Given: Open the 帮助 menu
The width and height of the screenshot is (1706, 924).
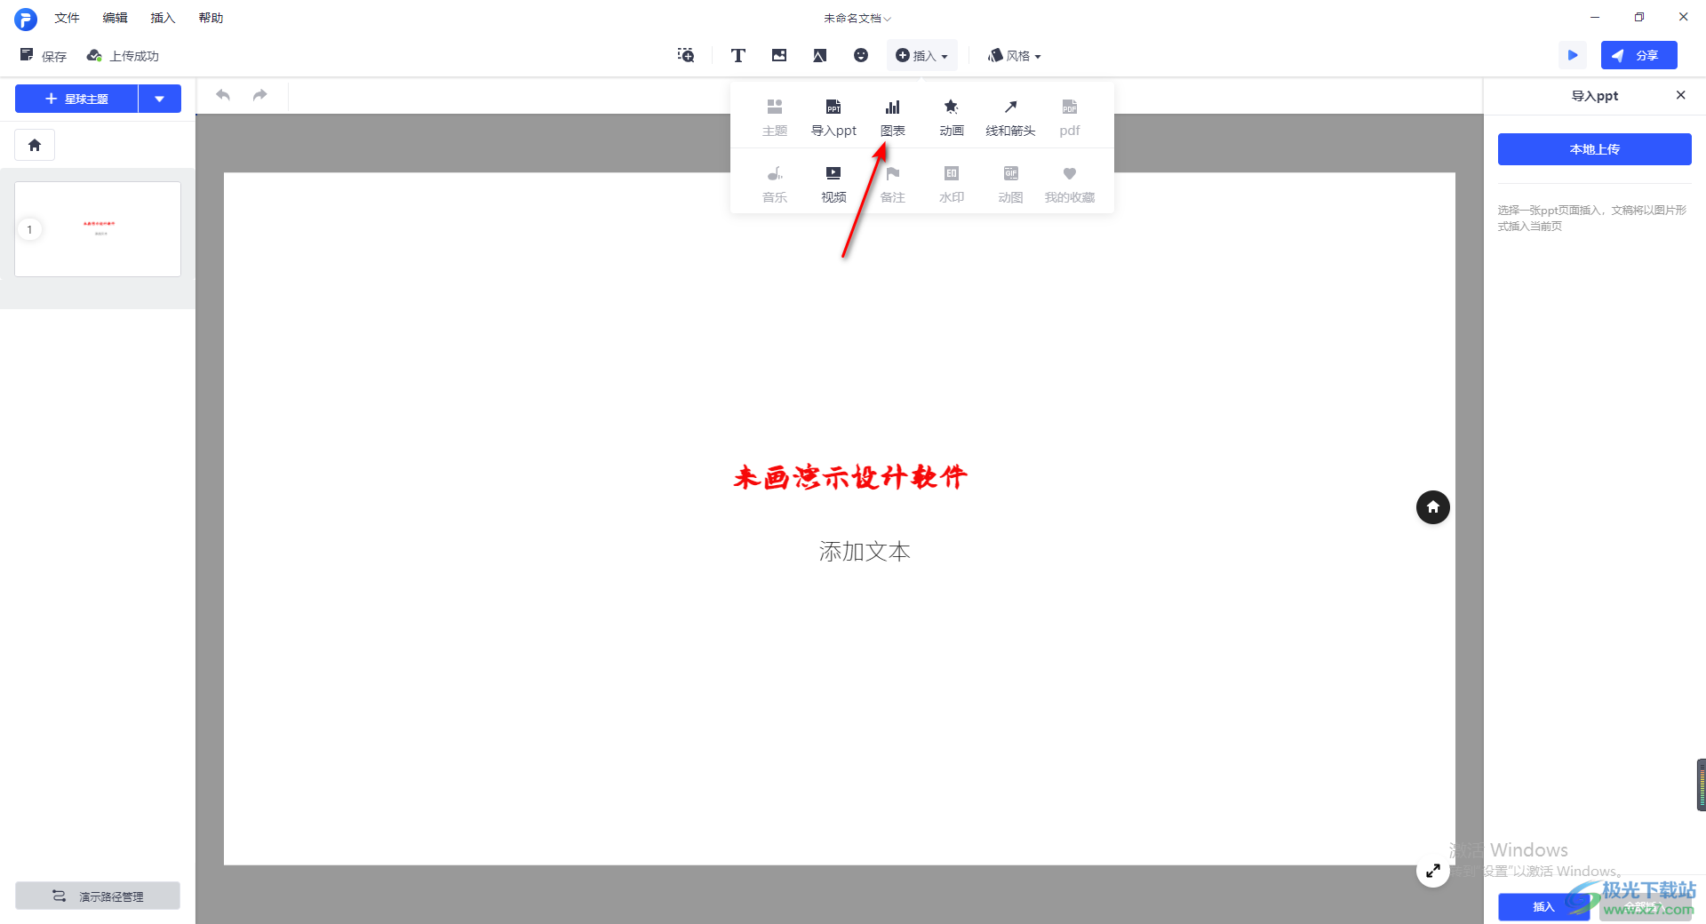Looking at the screenshot, I should click(x=211, y=18).
